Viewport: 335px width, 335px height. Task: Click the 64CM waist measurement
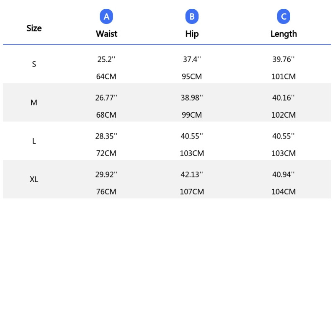coord(106,77)
